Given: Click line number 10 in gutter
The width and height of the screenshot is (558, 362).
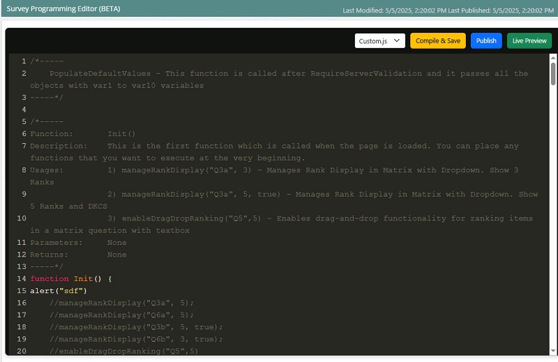Looking at the screenshot, I should (x=22, y=218).
